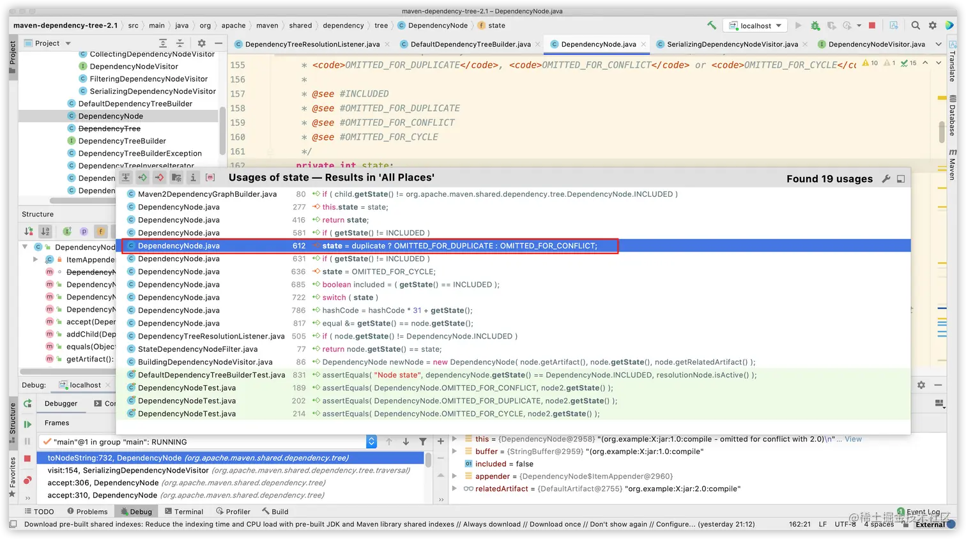Select frame visit:154 SerializingDependencyNodeVisitor
The width and height of the screenshot is (966, 539).
pos(230,470)
